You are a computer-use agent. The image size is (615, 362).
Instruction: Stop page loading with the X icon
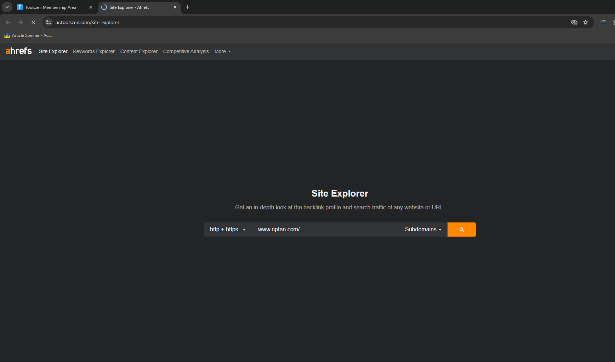click(x=33, y=22)
